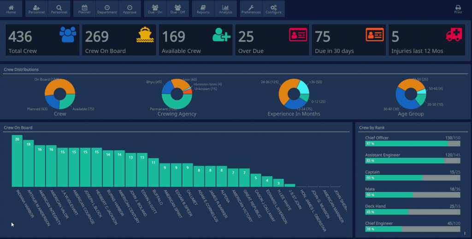
Task: Go to the Home toolbar button
Action: pos(11,9)
